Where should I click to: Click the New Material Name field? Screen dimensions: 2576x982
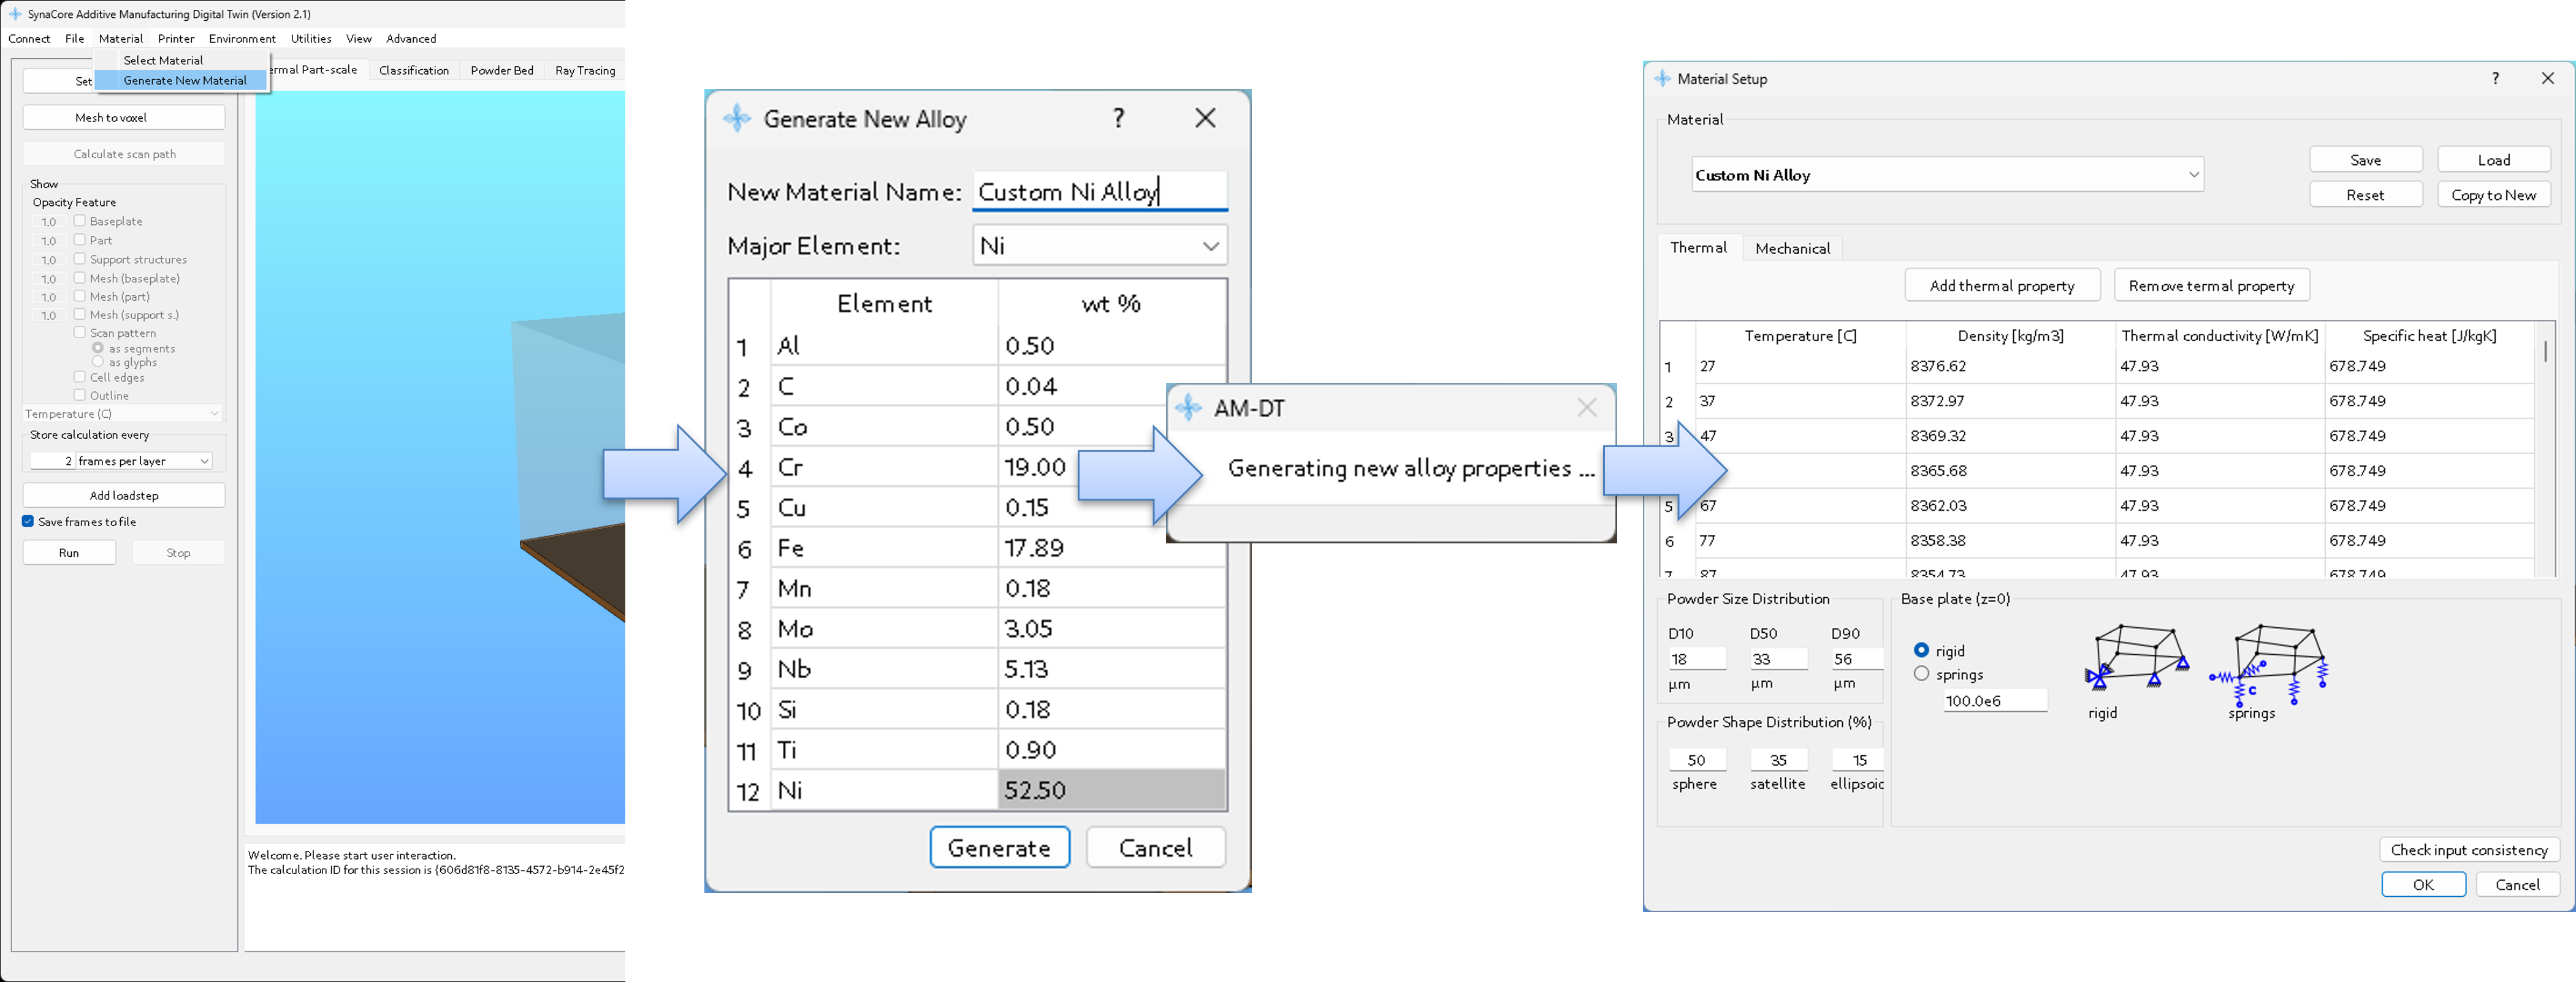[x=1099, y=191]
